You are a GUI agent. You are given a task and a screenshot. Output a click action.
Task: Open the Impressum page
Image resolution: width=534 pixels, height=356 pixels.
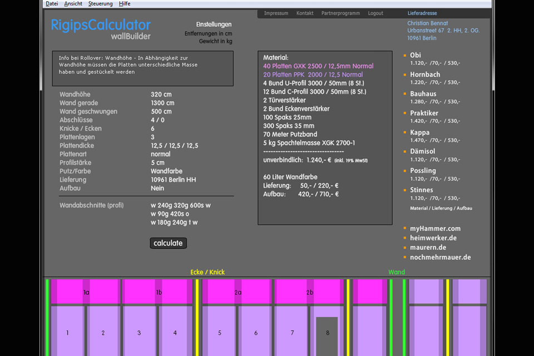tap(276, 13)
